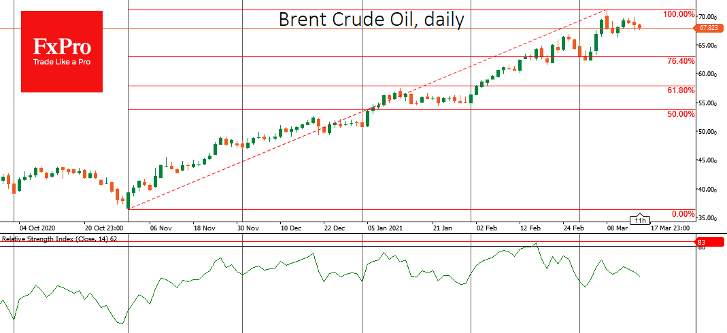Select the 'Brent Crude Oil, daily' chart title
The image size is (727, 333).
click(x=371, y=20)
